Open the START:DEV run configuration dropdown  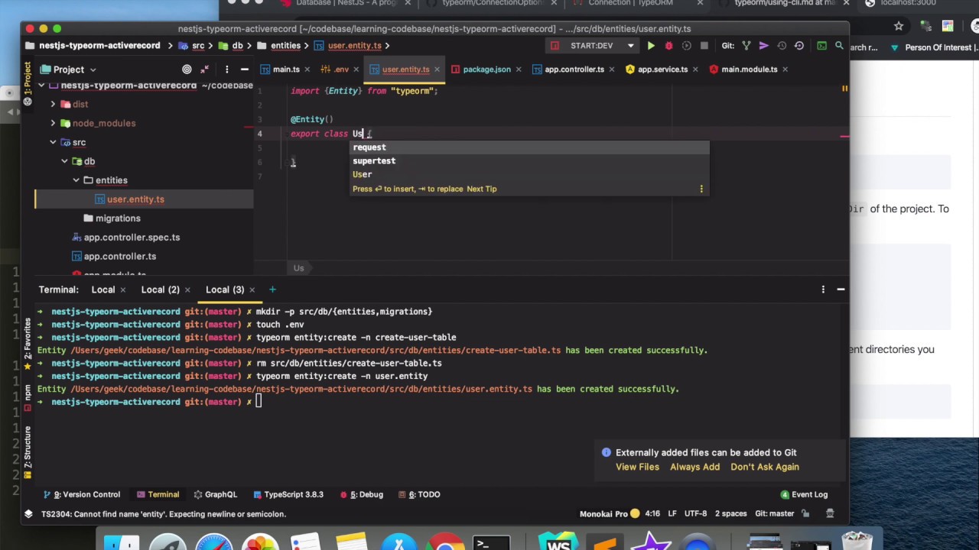point(630,45)
